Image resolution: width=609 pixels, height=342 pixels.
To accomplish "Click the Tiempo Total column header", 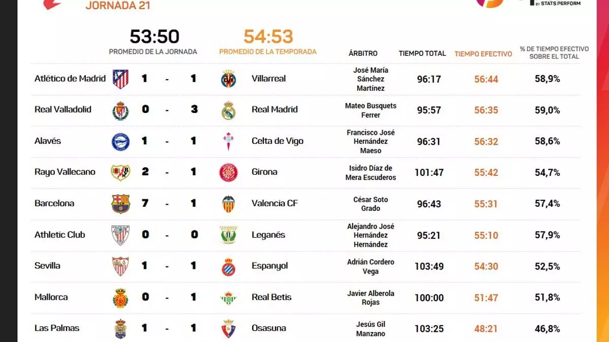I will click(422, 53).
